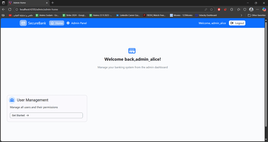The height and width of the screenshot is (142, 268).
Task: Open the favorites list icon in the toolbar
Action: point(239,10)
